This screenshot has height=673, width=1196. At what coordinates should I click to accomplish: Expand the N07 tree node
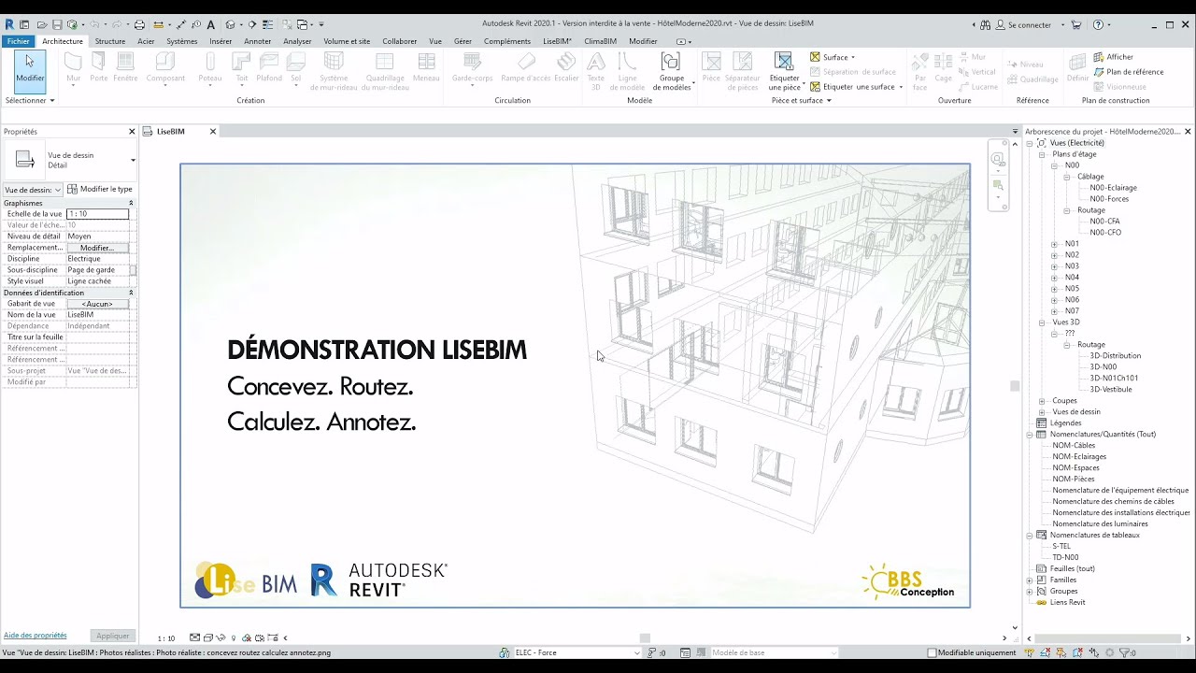pyautogui.click(x=1054, y=311)
